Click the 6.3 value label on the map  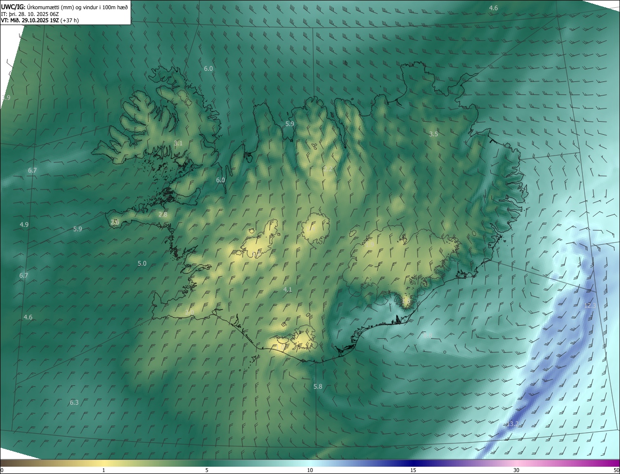click(x=74, y=402)
